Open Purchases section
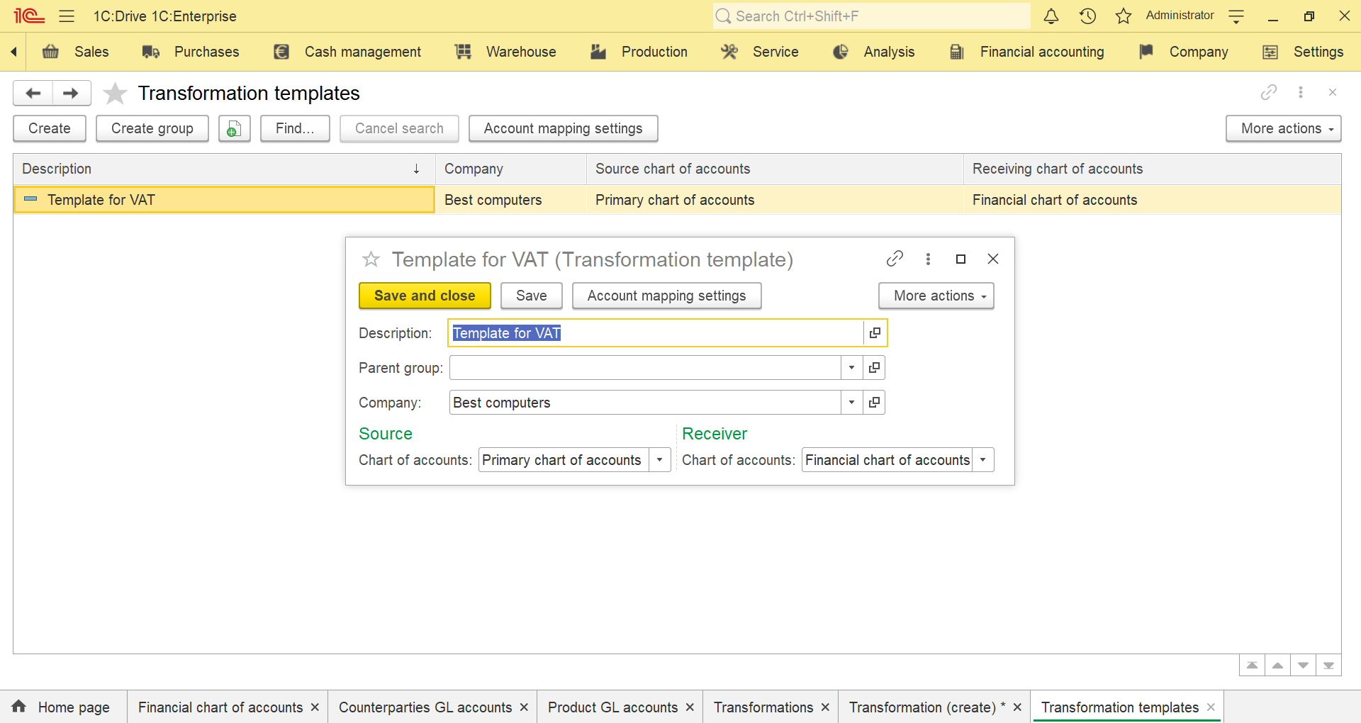Screen dimensions: 1361x723 click(x=191, y=52)
